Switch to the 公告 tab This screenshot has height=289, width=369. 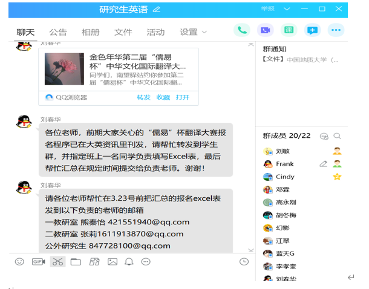(58, 32)
